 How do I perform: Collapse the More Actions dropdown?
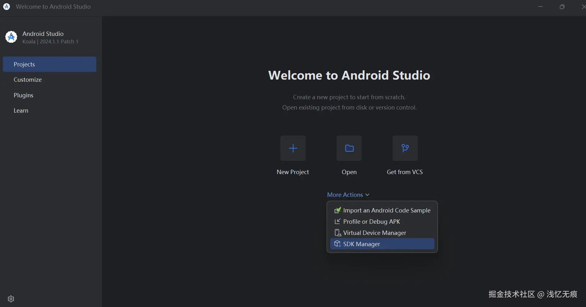[348, 195]
